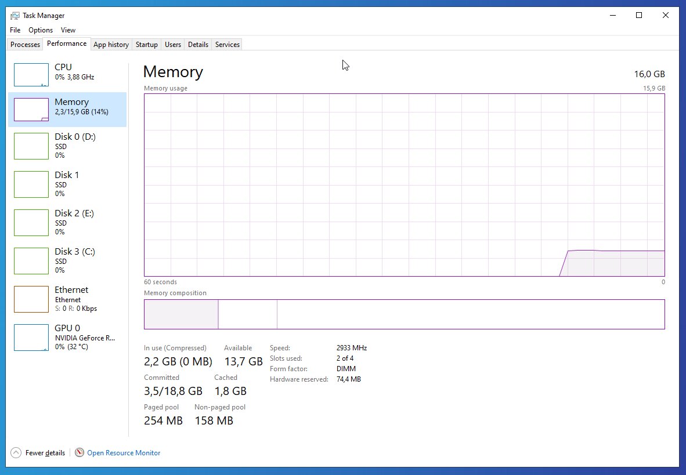The image size is (686, 475).
Task: Open the Startup tab
Action: pos(147,44)
